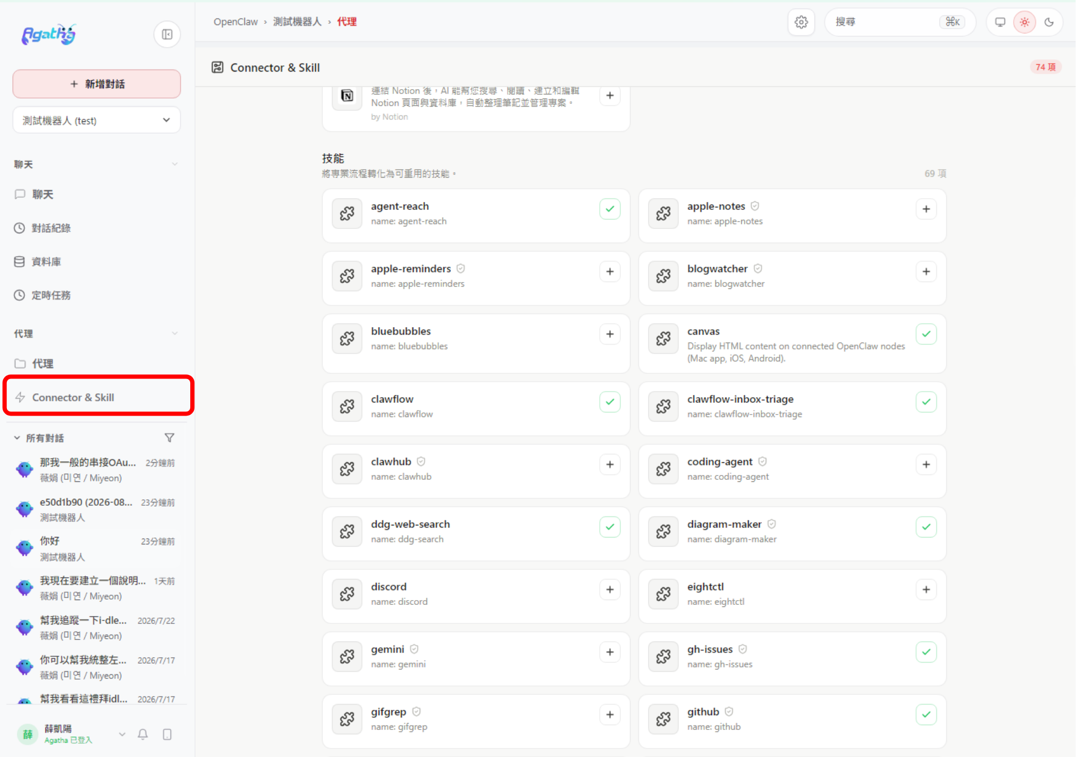Add the coding-agent skill
Screen dimensions: 1083x757
[x=926, y=464]
